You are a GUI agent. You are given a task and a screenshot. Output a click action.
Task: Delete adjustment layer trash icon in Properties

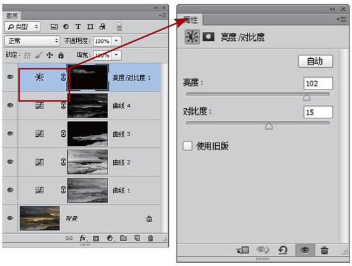point(324,250)
